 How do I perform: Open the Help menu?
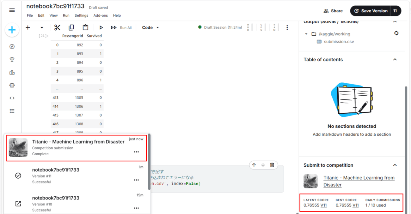point(117,15)
